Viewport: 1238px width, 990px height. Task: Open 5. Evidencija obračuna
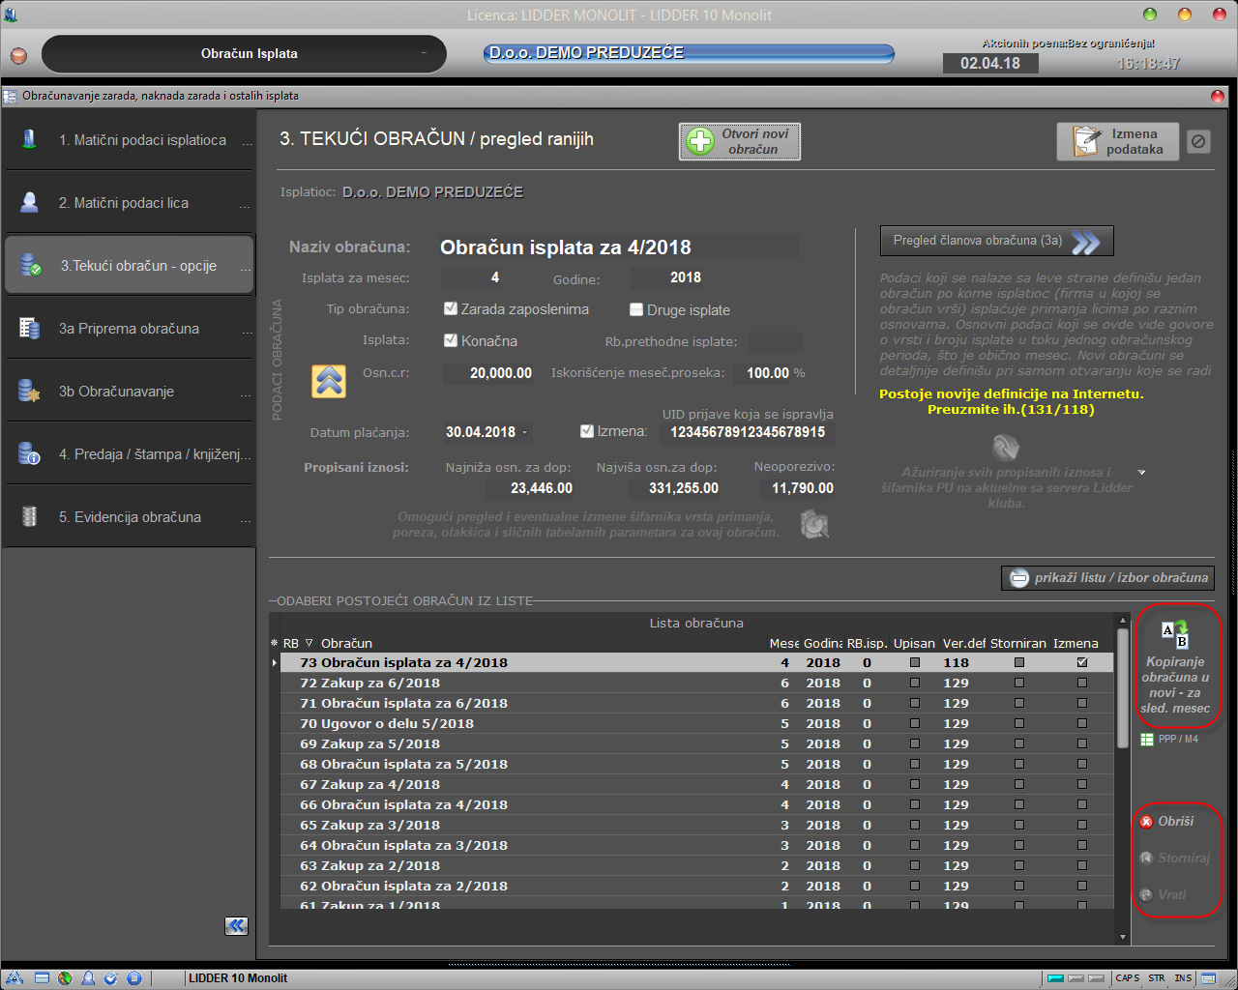129,516
